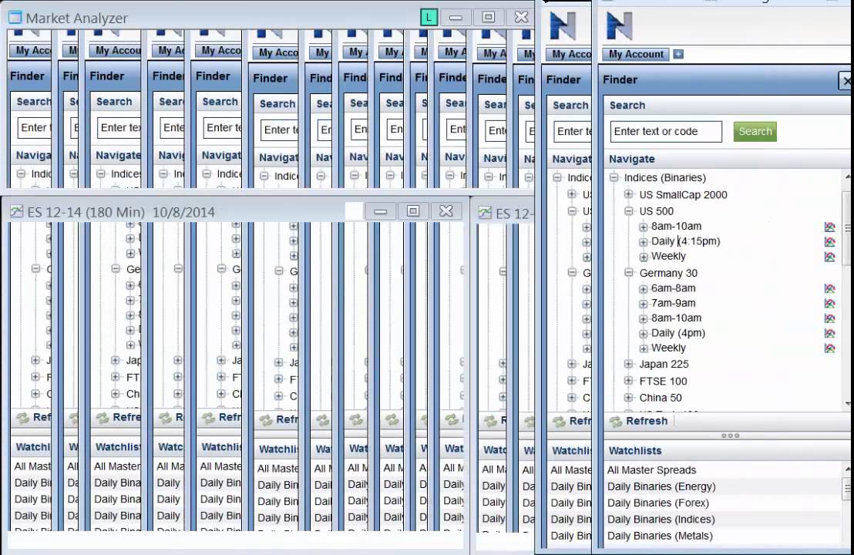Click the blue plus icon next to My Account

(678, 54)
